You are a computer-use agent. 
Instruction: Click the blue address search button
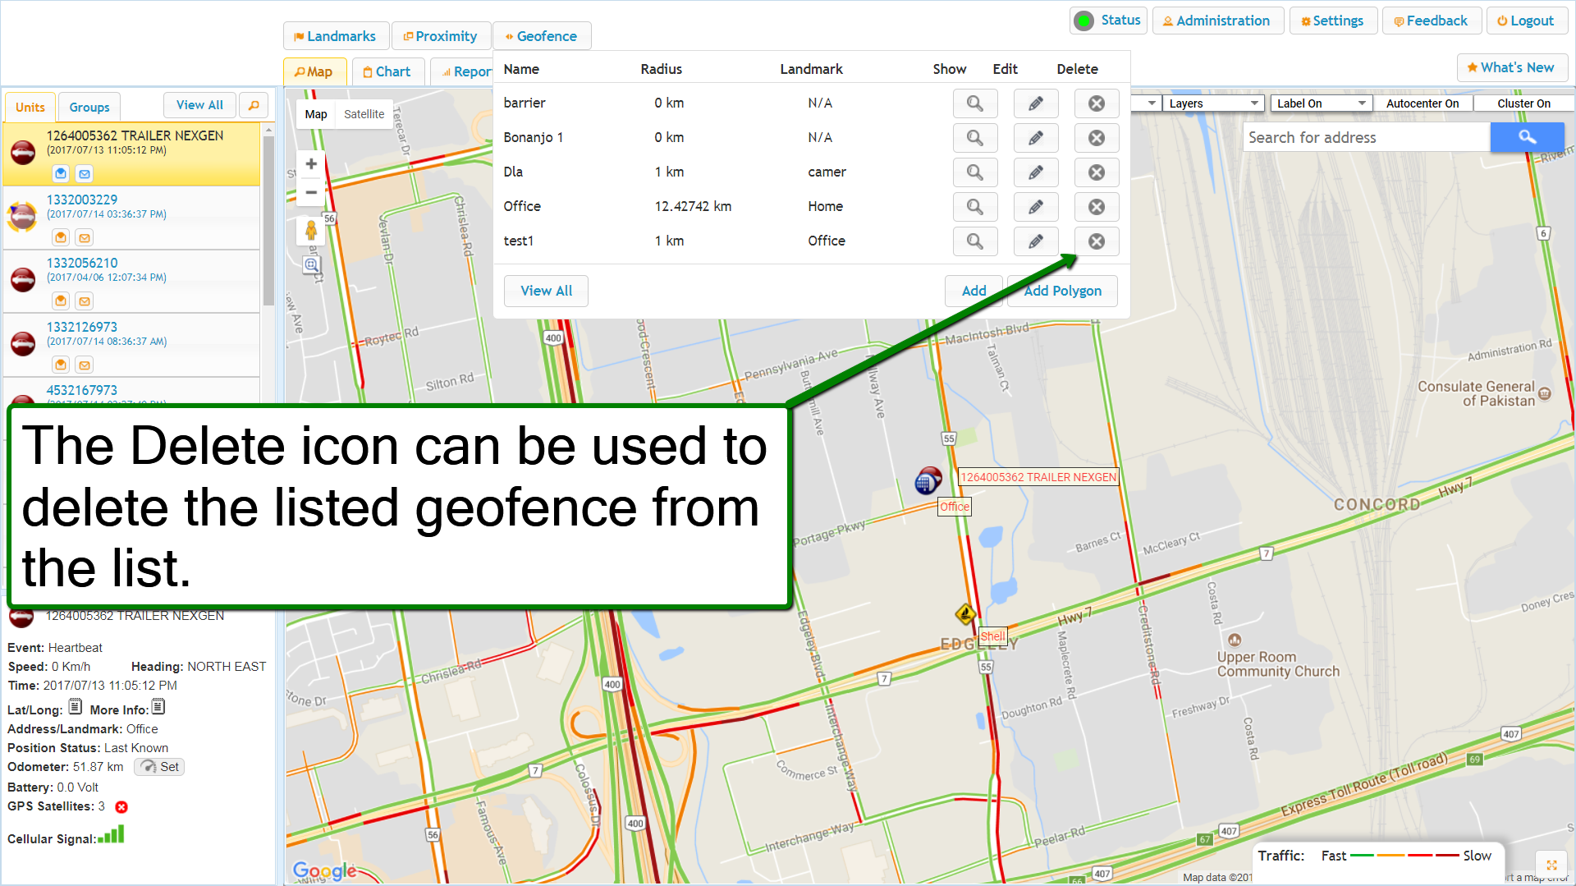tap(1526, 137)
